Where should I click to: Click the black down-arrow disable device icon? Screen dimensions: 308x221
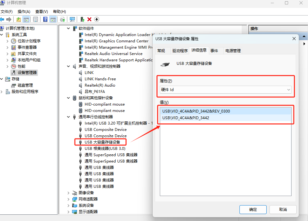[97, 19]
